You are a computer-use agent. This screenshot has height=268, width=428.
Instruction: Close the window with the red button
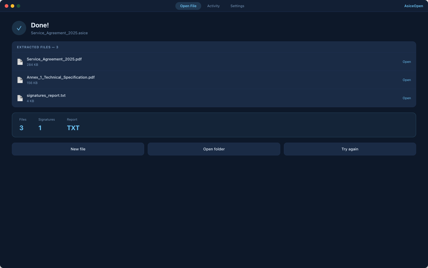(7, 6)
